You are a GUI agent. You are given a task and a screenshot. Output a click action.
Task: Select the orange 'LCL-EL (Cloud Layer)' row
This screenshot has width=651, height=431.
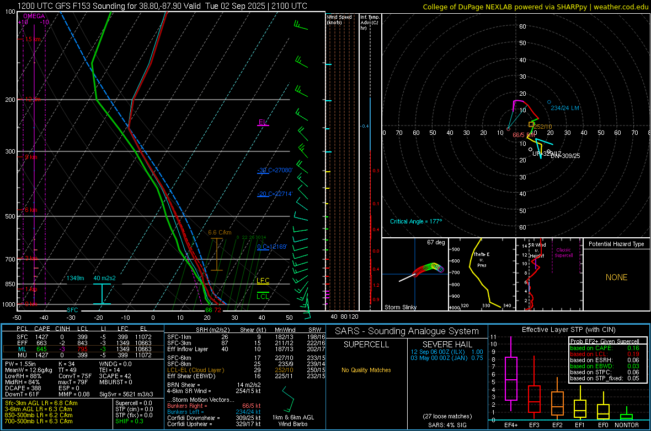[x=246, y=370]
